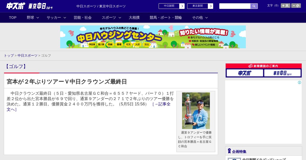Focus the site search input field
Screen dimensions: 306x160
(x=235, y=6)
